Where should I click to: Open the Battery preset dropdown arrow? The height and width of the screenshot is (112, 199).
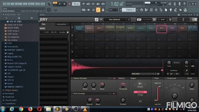[x=101, y=20]
